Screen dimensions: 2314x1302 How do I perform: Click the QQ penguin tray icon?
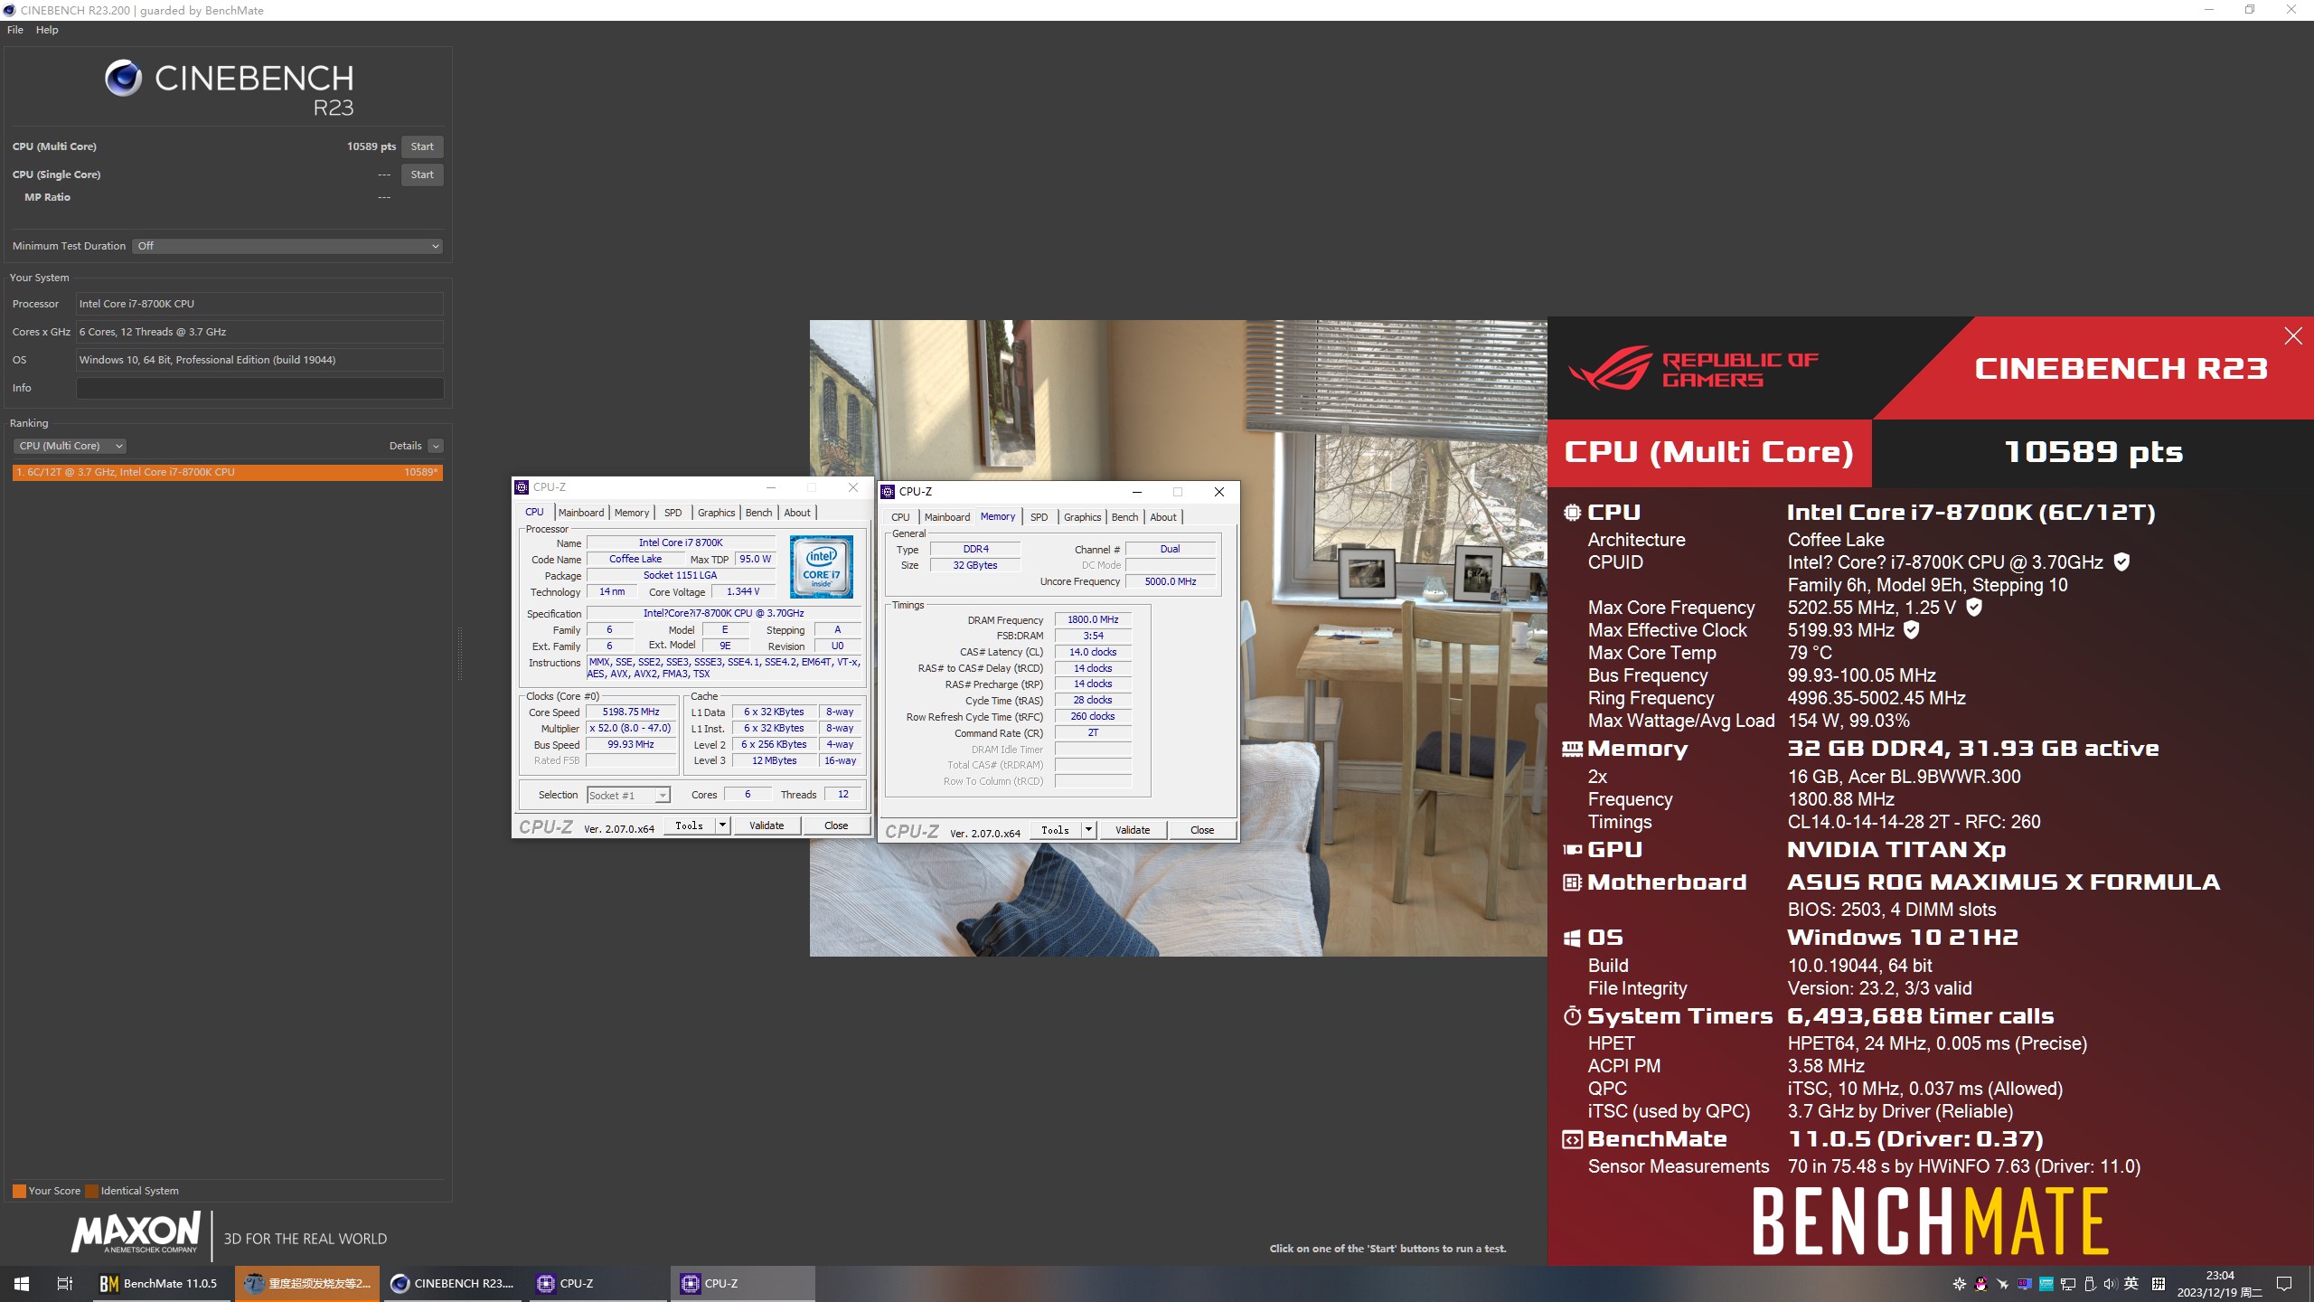tap(1981, 1284)
